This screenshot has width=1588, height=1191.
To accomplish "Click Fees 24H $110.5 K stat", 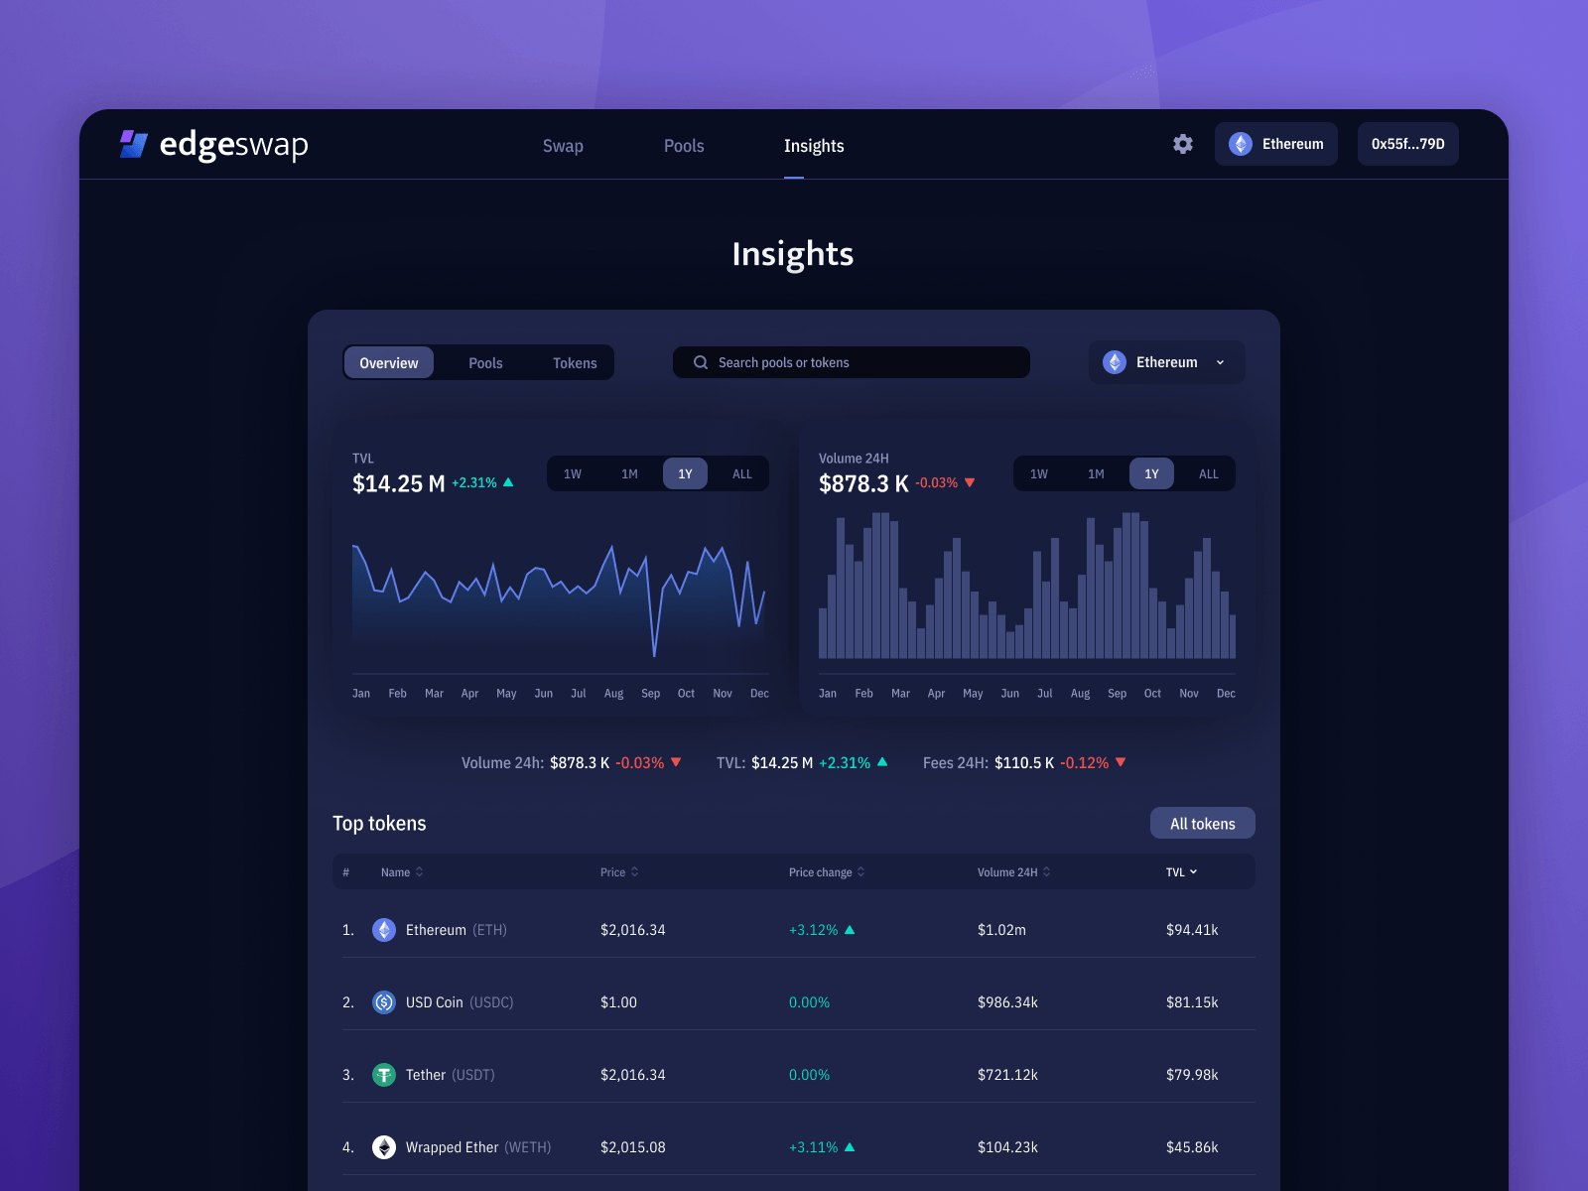I will [1024, 762].
